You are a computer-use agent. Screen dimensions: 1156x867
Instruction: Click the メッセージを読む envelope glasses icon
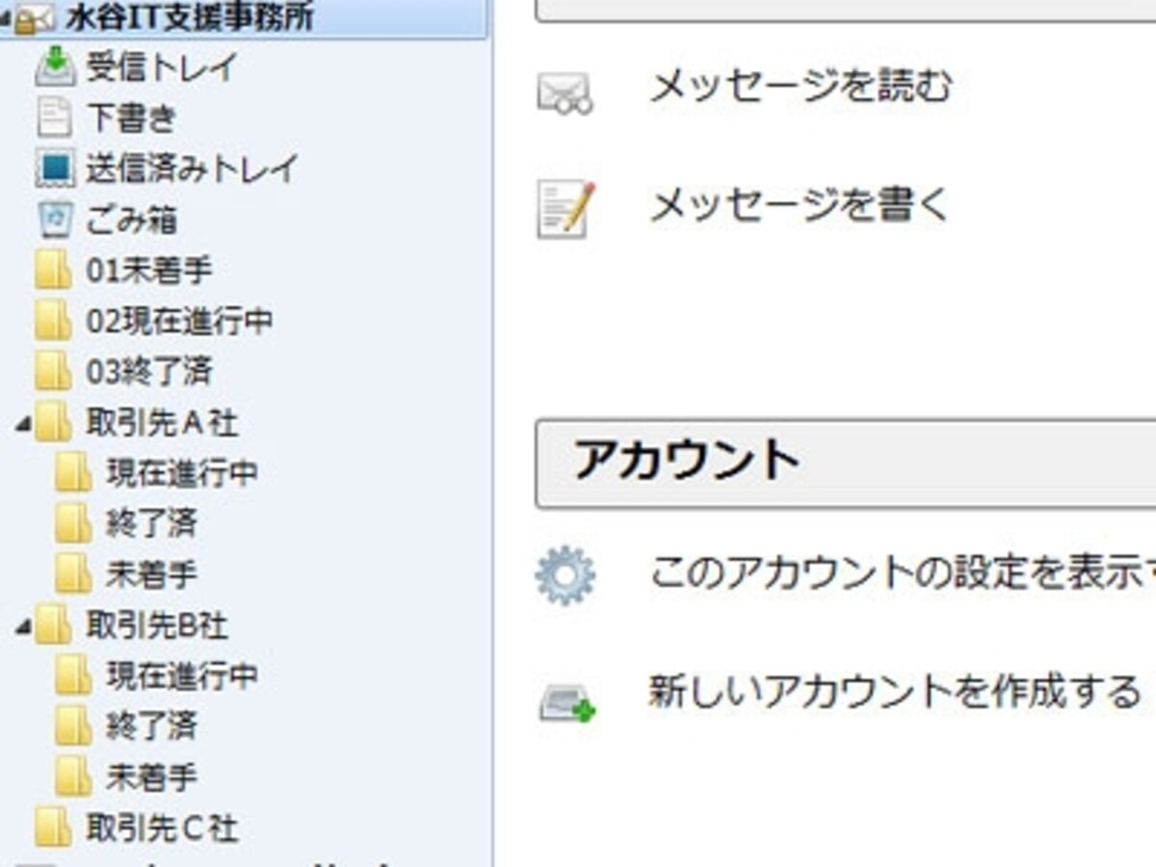[x=565, y=94]
